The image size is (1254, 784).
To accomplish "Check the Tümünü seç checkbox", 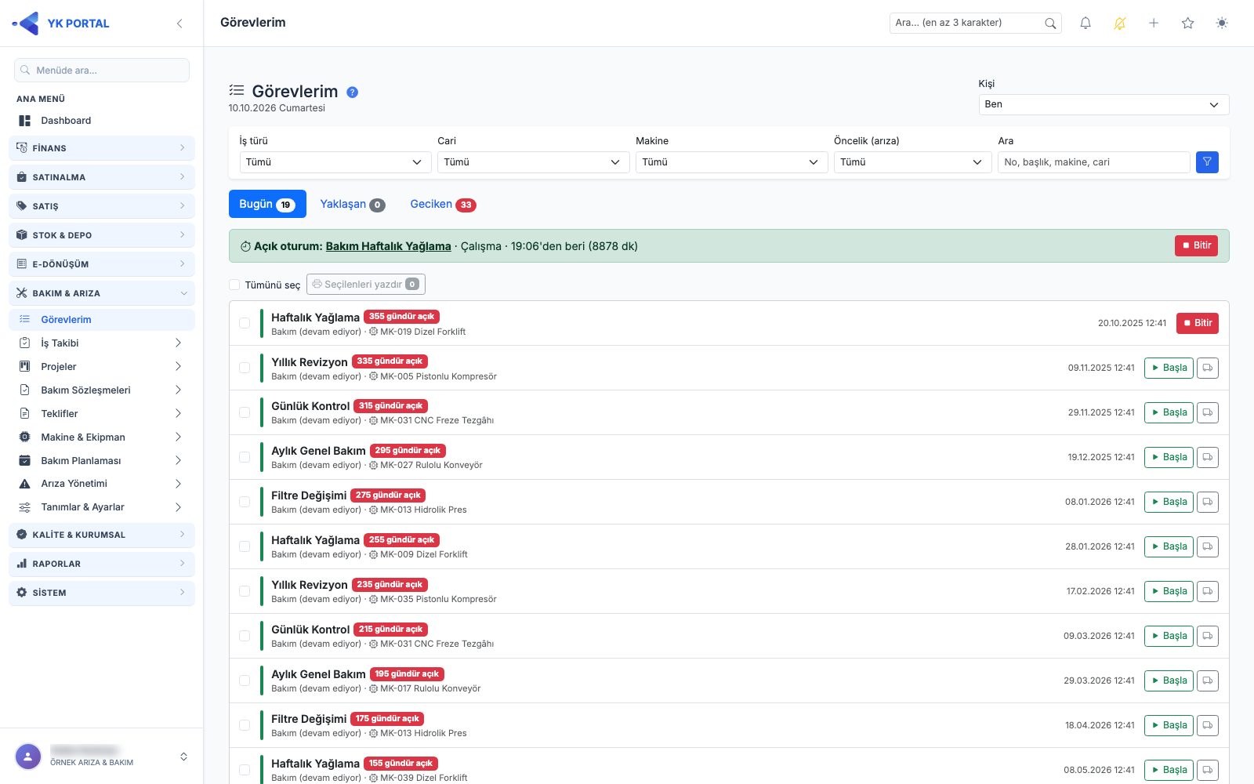I will point(234,285).
